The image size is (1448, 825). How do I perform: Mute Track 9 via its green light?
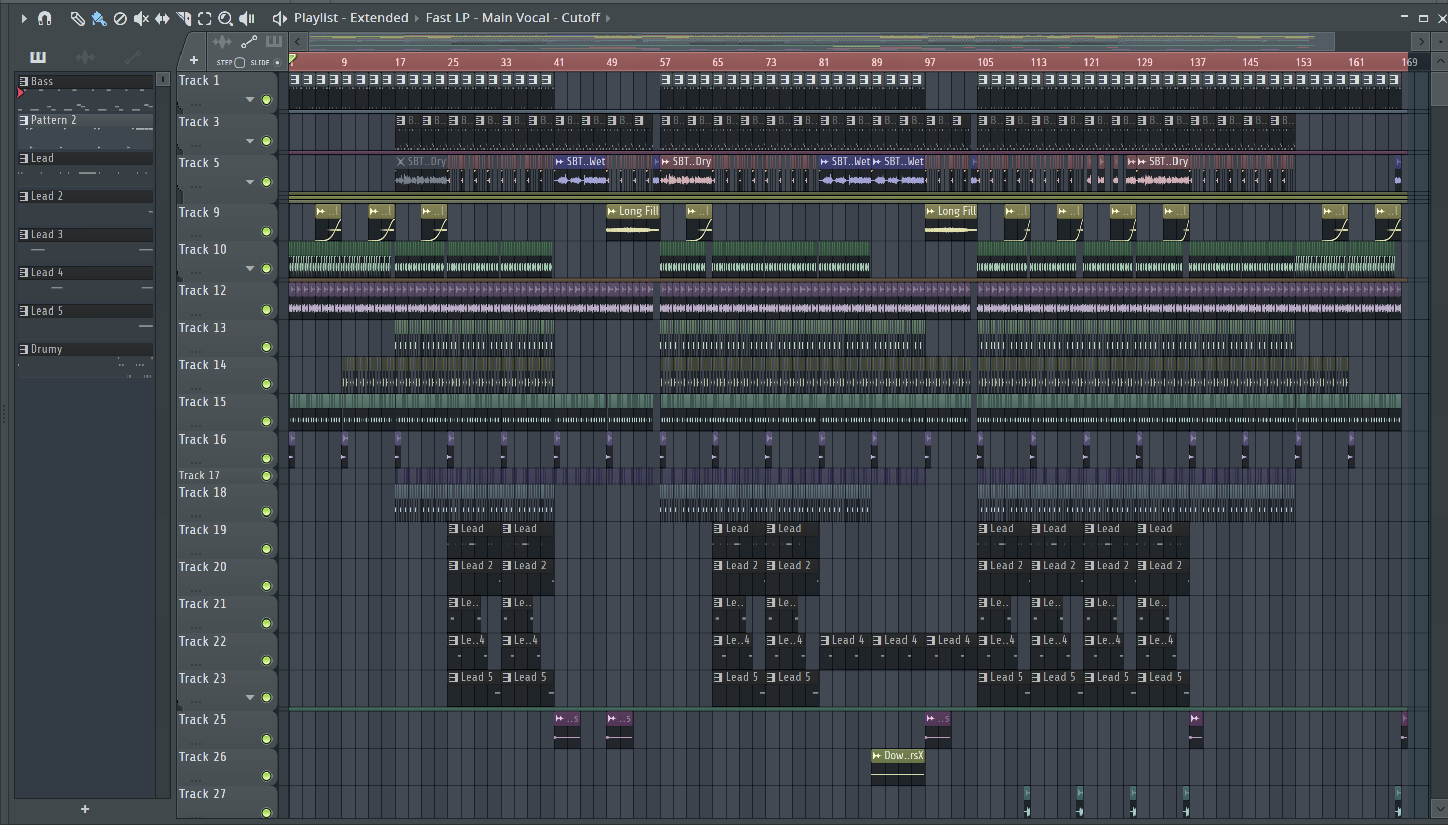[266, 231]
